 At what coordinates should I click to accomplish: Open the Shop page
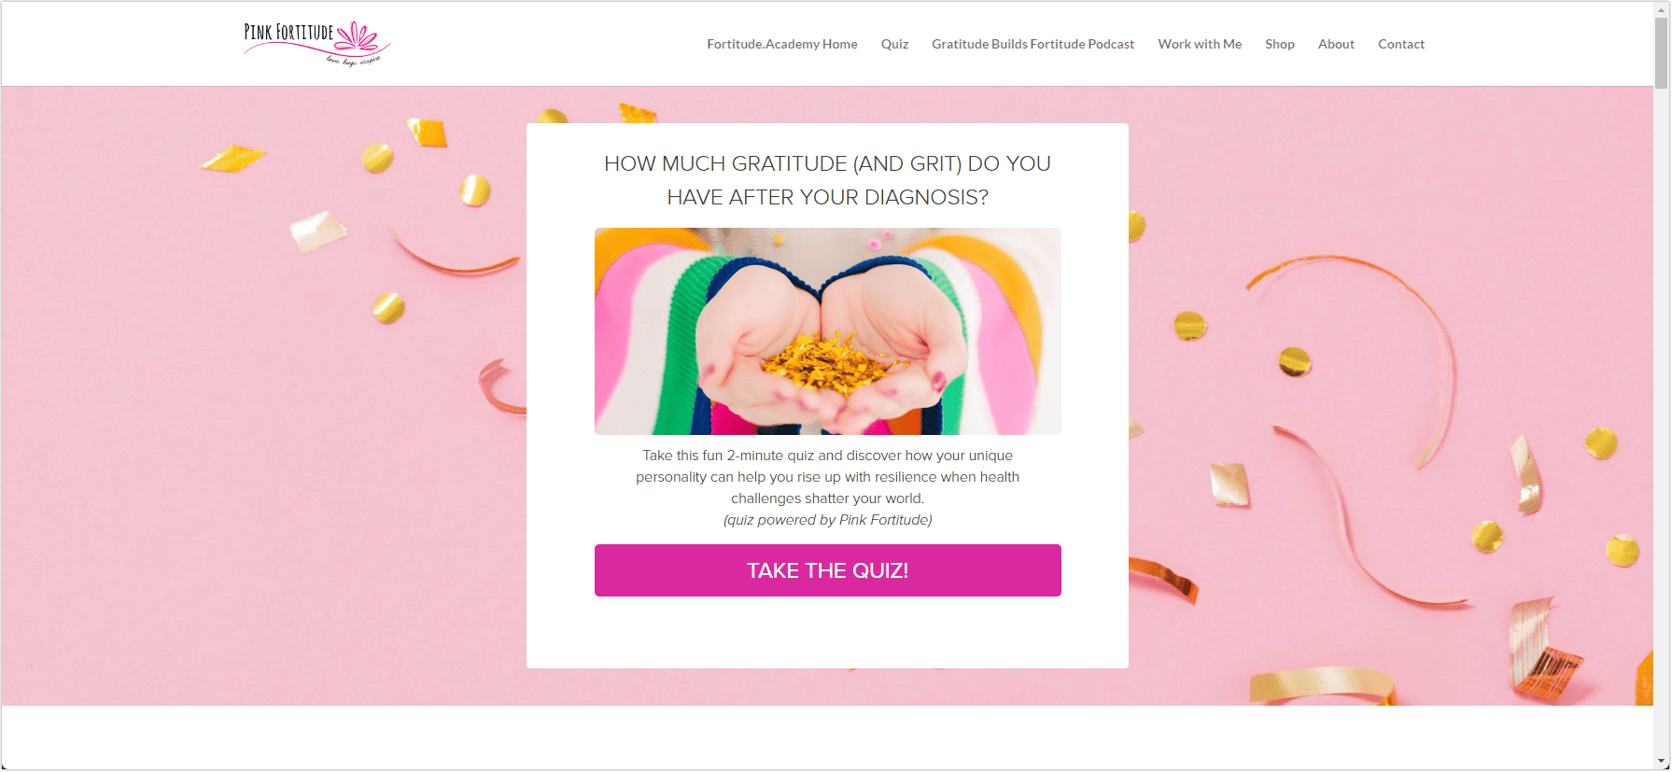[x=1279, y=44]
